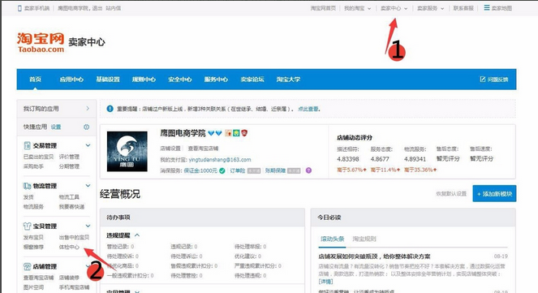Open the 基础设置 navigation tab
The height and width of the screenshot is (293, 538).
(108, 80)
